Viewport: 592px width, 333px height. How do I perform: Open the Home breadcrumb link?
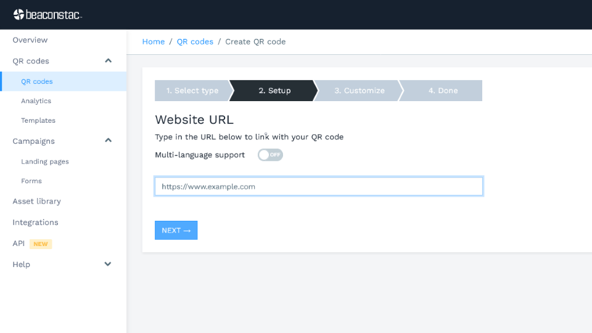coord(154,42)
